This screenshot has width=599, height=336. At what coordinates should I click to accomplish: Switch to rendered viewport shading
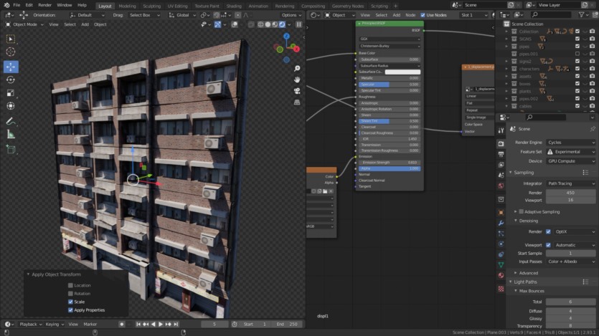pos(282,24)
